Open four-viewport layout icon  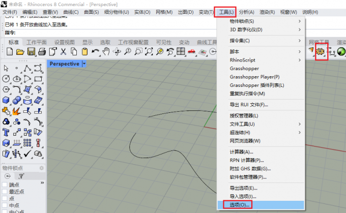[x=181, y=51]
